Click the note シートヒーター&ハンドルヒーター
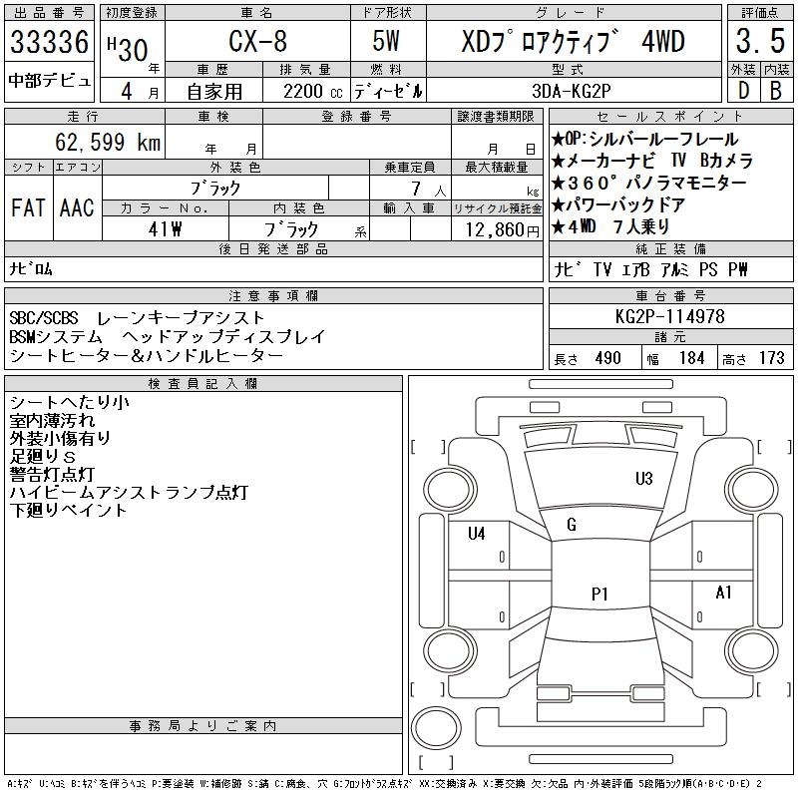Screen dimensions: 798x798 146,356
